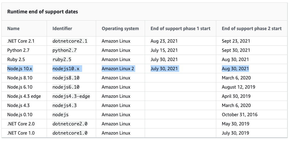Click the dotnetcore2.0 identifier code

pyautogui.click(x=70, y=124)
